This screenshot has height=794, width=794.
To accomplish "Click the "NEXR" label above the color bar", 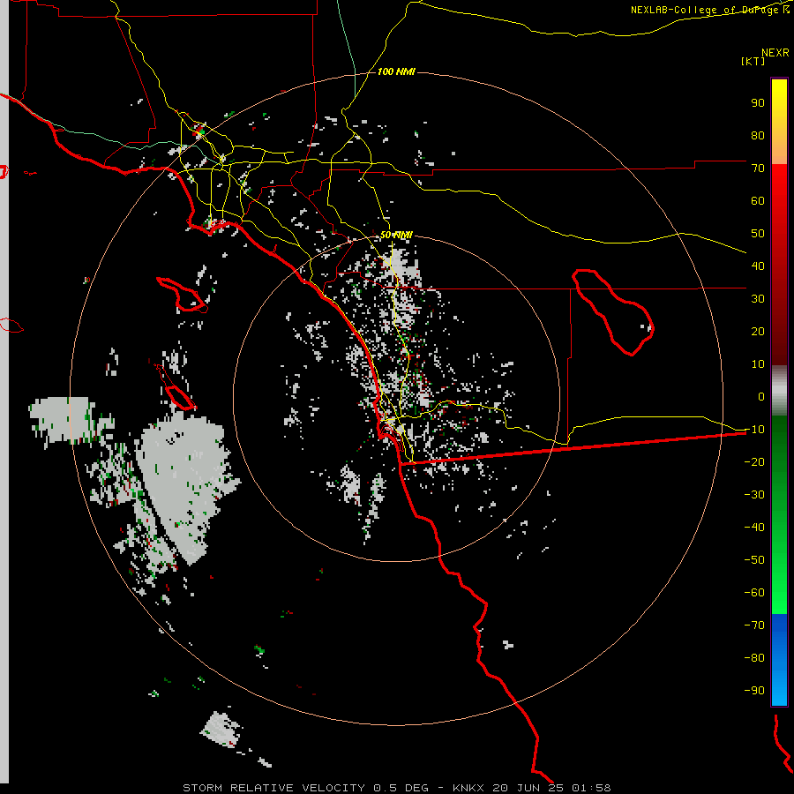I will [x=775, y=53].
